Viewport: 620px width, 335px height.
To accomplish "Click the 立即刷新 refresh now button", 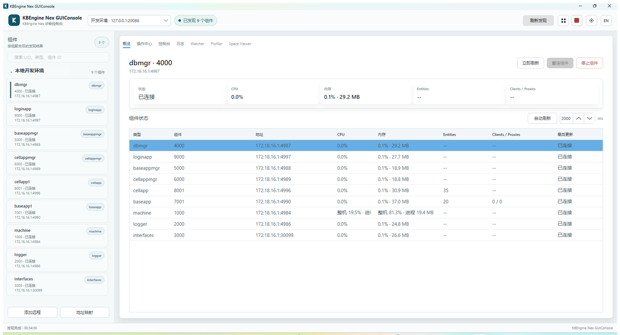I will coord(530,63).
